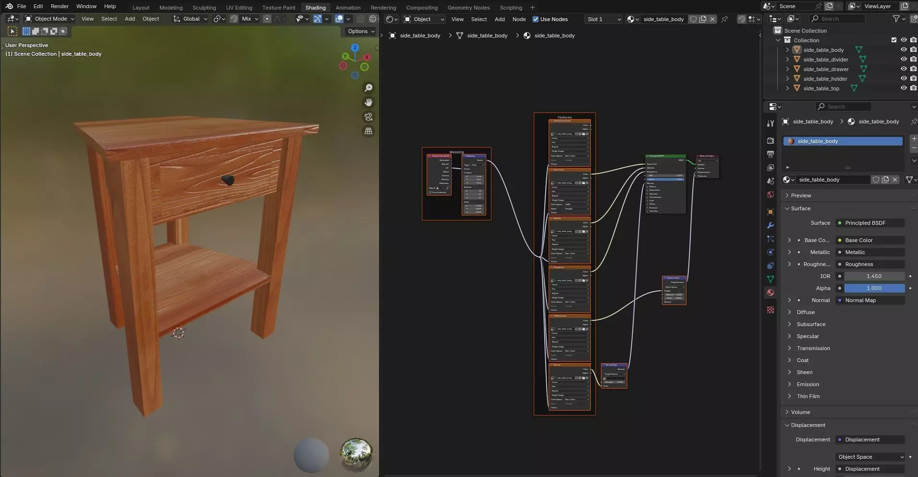The image size is (918, 477).
Task: Pin the properties editor context
Action: [x=913, y=122]
